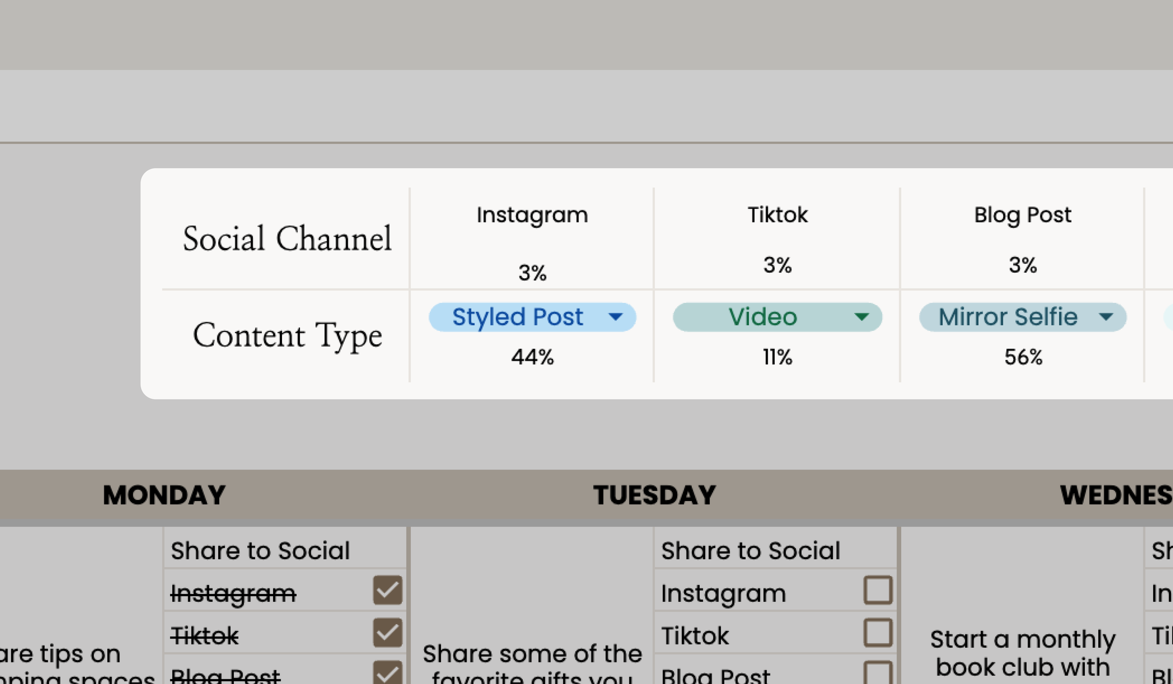Click the Tiktok channel header cell
The image size is (1173, 684).
777,215
